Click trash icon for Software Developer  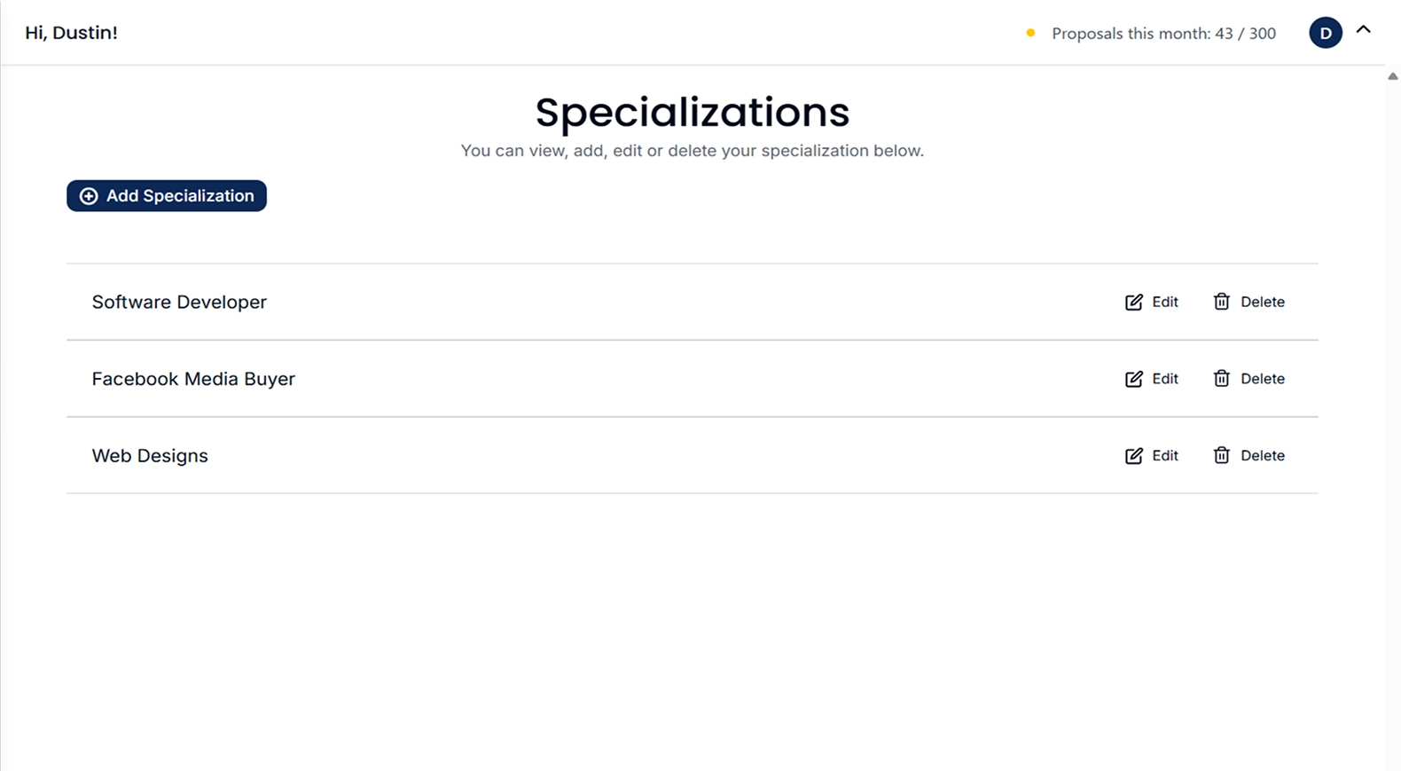(x=1221, y=302)
